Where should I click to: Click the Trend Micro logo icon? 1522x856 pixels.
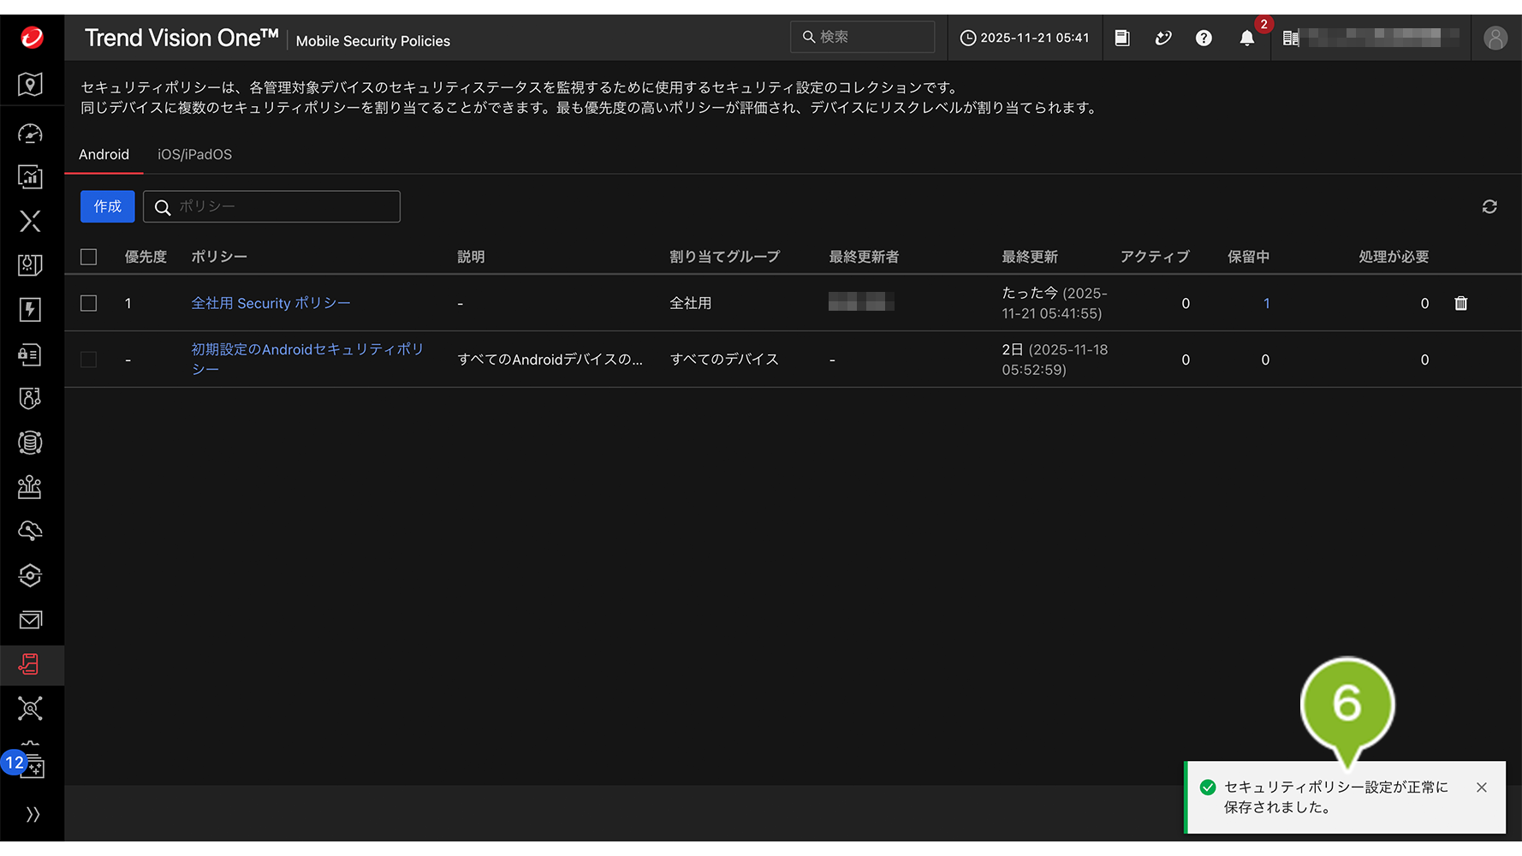point(32,38)
